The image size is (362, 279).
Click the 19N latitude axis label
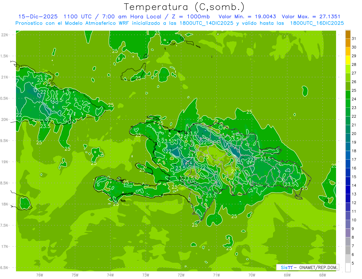click(5, 162)
